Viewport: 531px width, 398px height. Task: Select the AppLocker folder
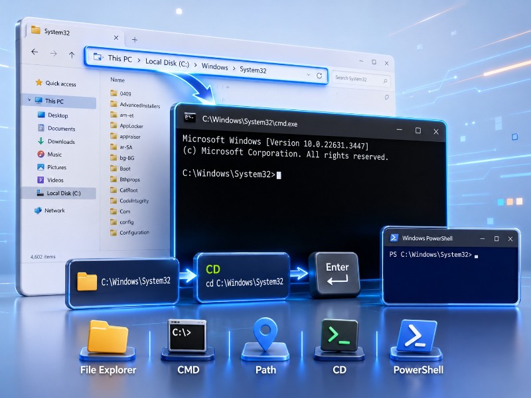pyautogui.click(x=127, y=126)
